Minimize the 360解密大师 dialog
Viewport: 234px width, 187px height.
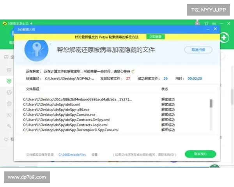coord(208,30)
